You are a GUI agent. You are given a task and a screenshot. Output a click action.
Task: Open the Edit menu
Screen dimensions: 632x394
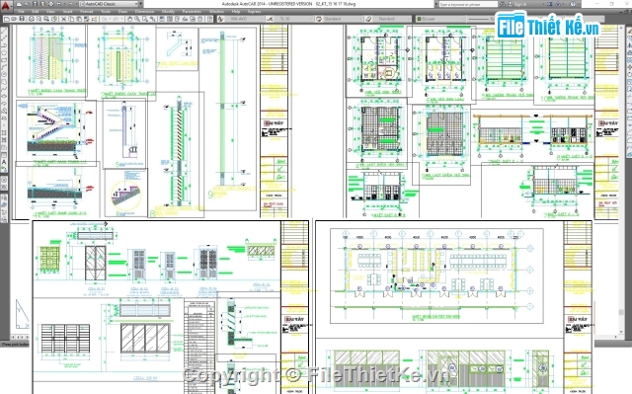(36, 11)
